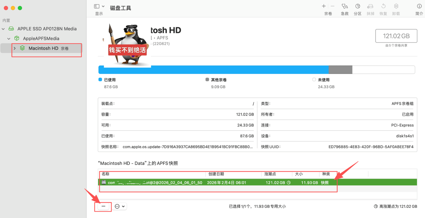Click the white 未使用 legend swatch

coord(314,79)
